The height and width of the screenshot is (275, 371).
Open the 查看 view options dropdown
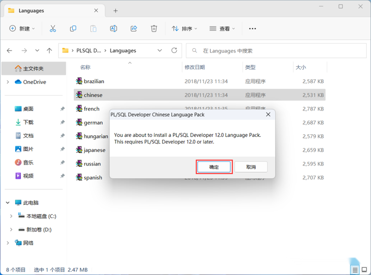222,29
